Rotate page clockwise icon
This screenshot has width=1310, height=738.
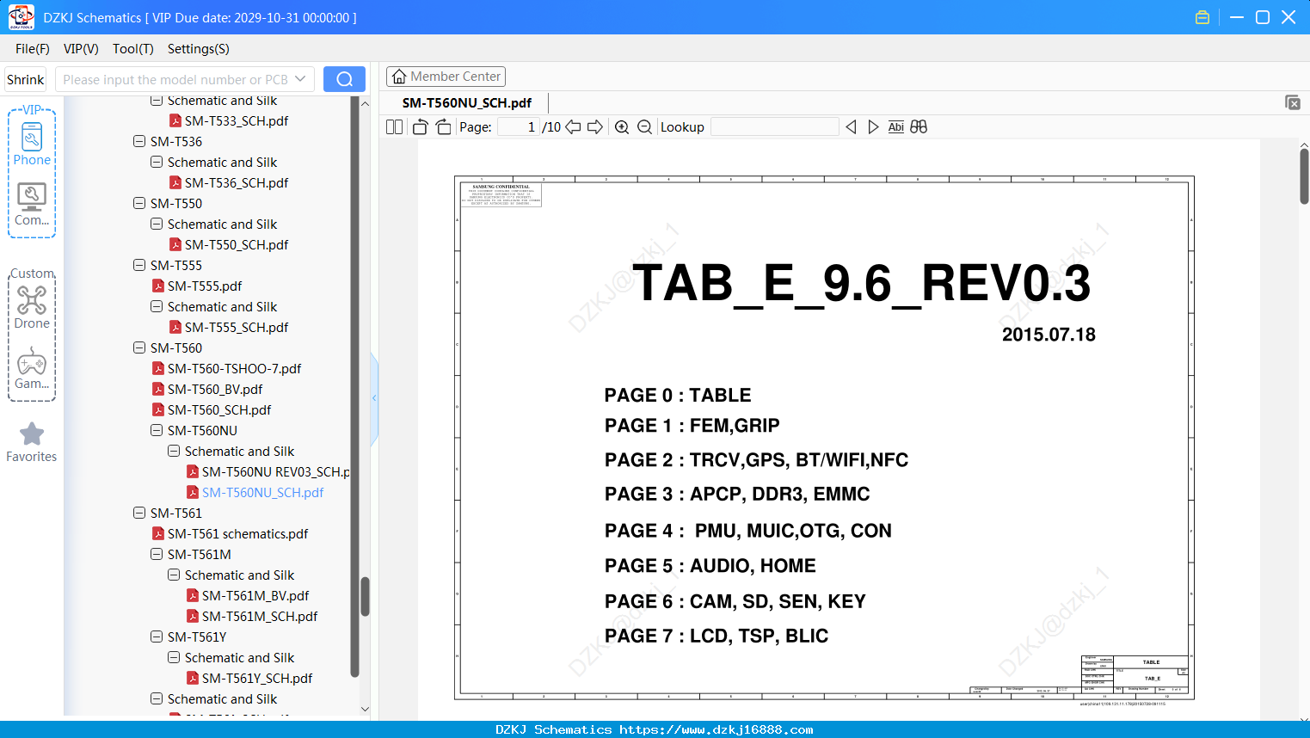coord(443,126)
